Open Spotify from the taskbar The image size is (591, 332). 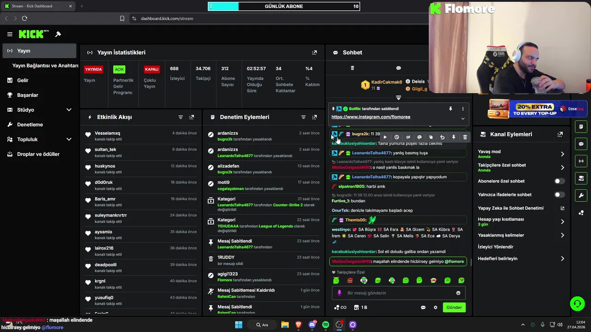coord(326,325)
